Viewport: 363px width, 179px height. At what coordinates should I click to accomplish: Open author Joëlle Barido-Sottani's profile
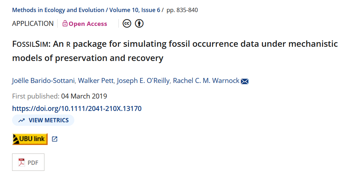tap(44, 80)
